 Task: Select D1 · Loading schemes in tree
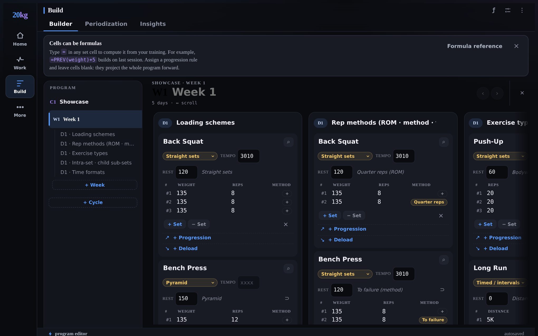pyautogui.click(x=88, y=134)
